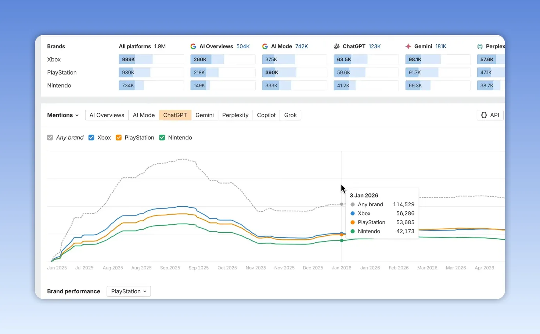Click the Nintendo AI Overviews 149K bar

click(x=223, y=86)
